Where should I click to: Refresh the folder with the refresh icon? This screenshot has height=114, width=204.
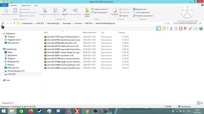[x=168, y=23]
